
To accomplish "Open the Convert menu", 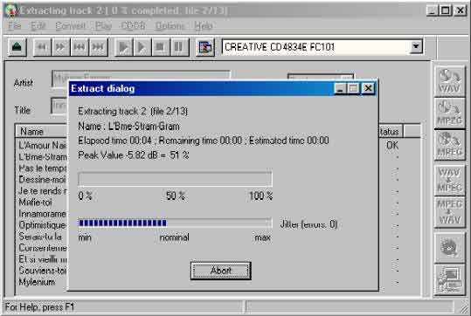I will (x=70, y=26).
